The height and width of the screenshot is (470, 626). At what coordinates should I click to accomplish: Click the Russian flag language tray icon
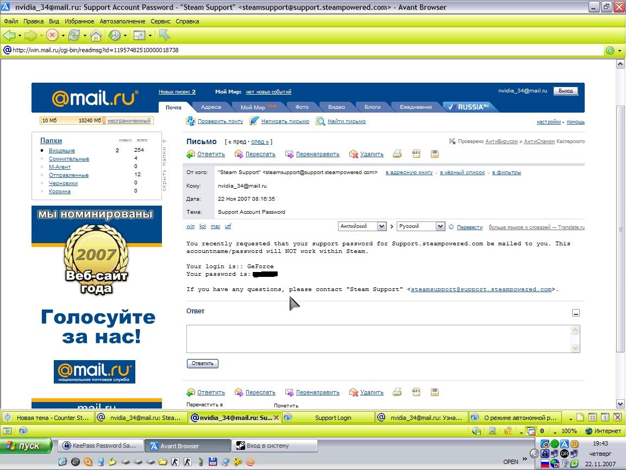[x=545, y=463]
